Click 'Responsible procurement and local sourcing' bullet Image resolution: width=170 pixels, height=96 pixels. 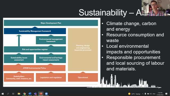pos(135,63)
